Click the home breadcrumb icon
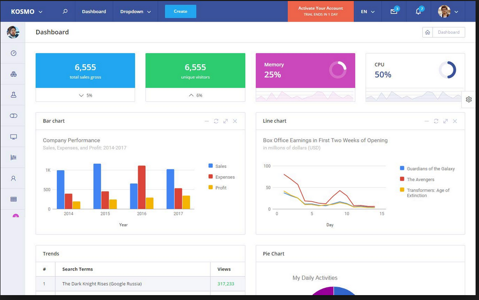This screenshot has width=479, height=300. pos(428,32)
